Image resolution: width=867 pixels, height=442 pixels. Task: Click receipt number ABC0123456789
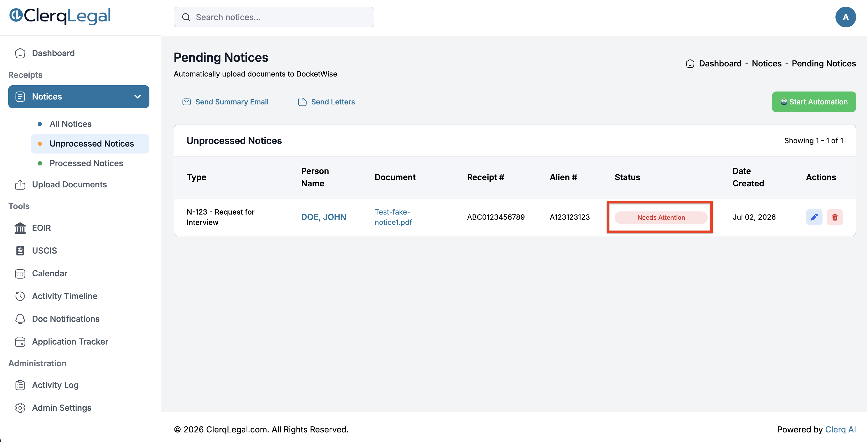496,217
